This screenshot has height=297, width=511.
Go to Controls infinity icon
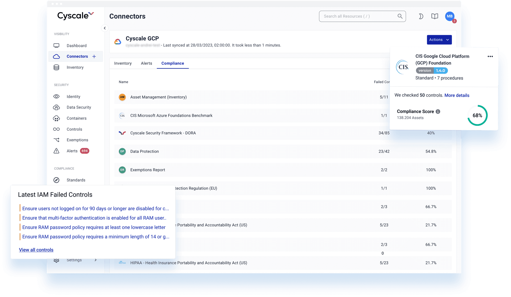point(56,129)
